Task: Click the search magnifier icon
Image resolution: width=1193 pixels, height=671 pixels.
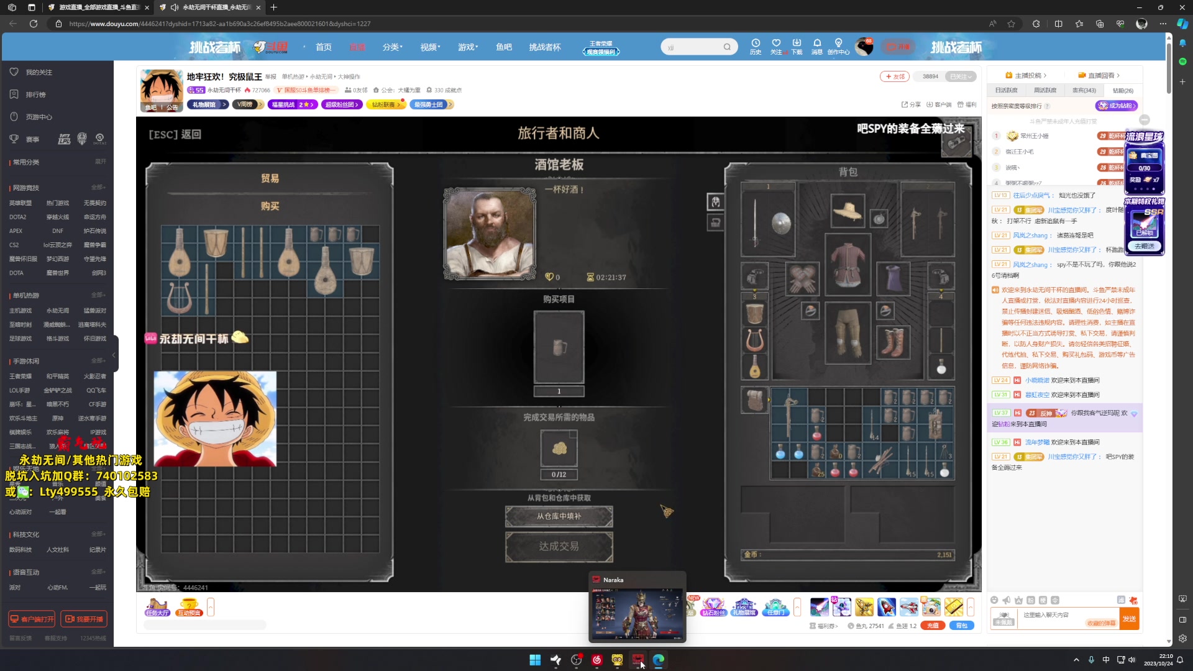Action: point(727,47)
